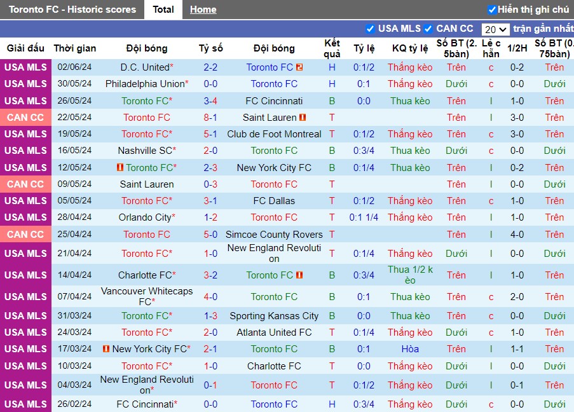The image size is (574, 412).
Task: Click the date 19/05/24
Action: pyautogui.click(x=74, y=134)
